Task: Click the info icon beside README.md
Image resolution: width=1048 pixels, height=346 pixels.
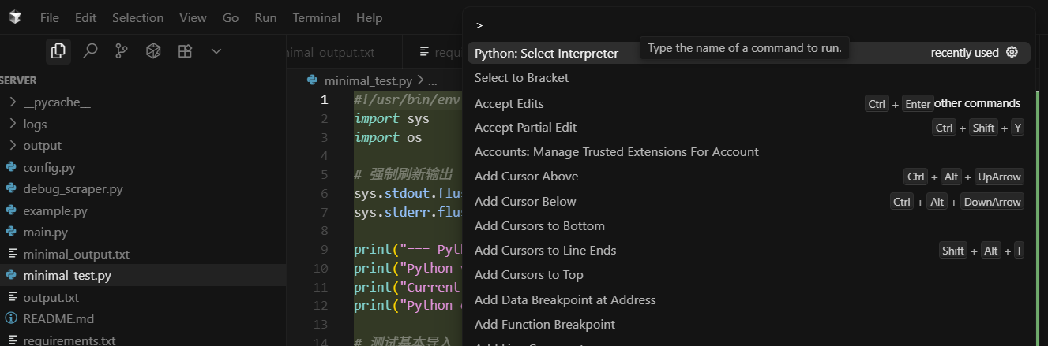Action: pos(11,319)
